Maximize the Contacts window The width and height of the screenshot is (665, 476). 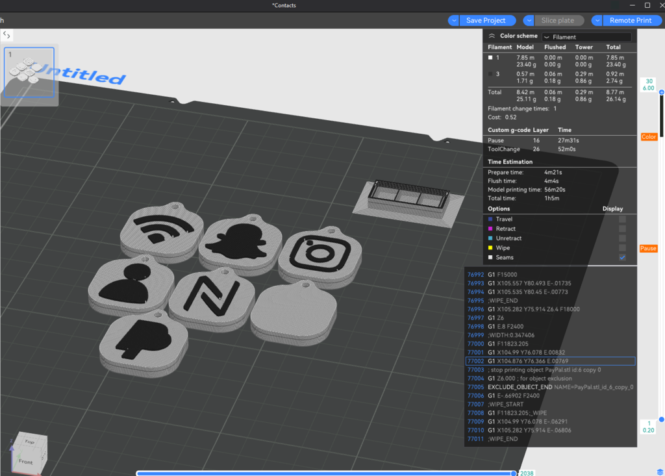click(x=647, y=5)
